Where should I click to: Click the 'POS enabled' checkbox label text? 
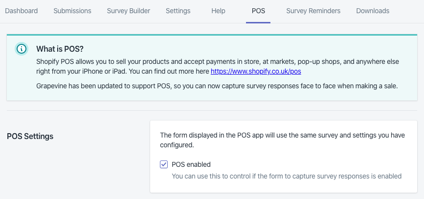(191, 164)
